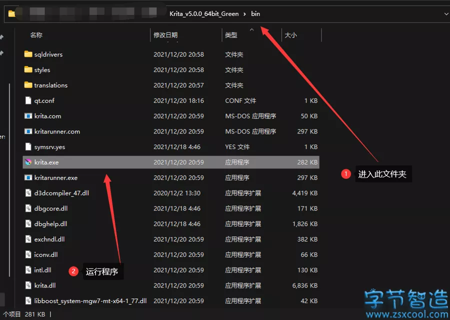This screenshot has width=450, height=320.
Task: Select the file name sqldrivers
Action: [48, 54]
